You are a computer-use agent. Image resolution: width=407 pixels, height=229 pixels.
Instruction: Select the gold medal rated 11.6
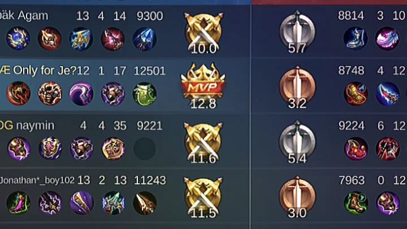click(x=203, y=143)
